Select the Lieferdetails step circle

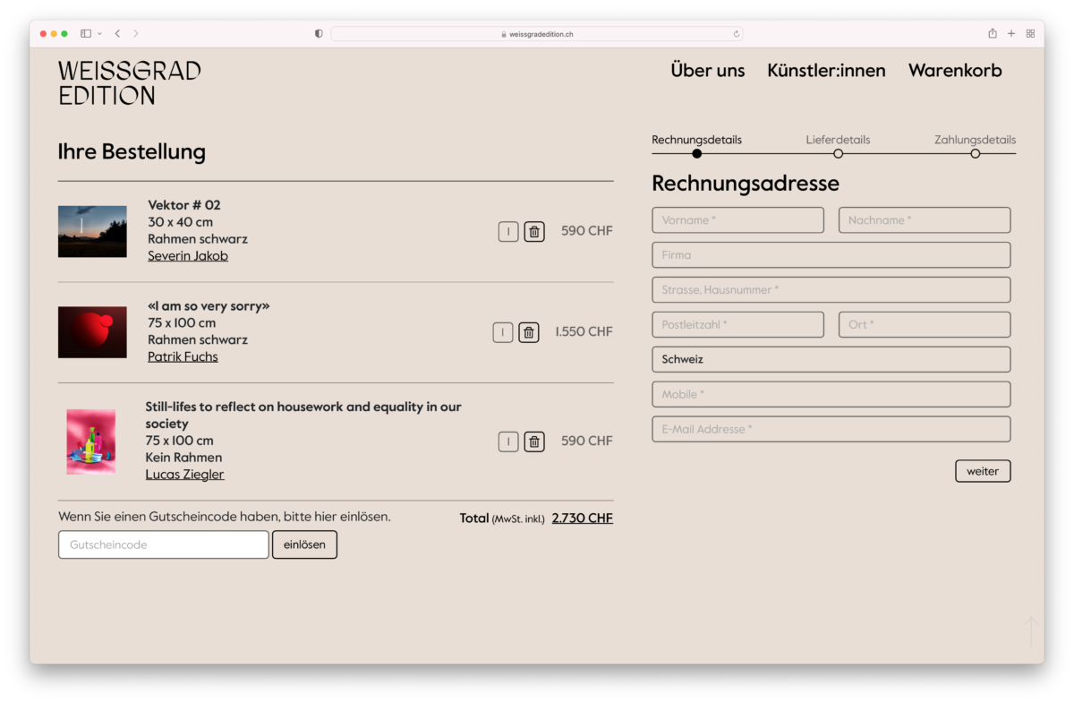838,154
